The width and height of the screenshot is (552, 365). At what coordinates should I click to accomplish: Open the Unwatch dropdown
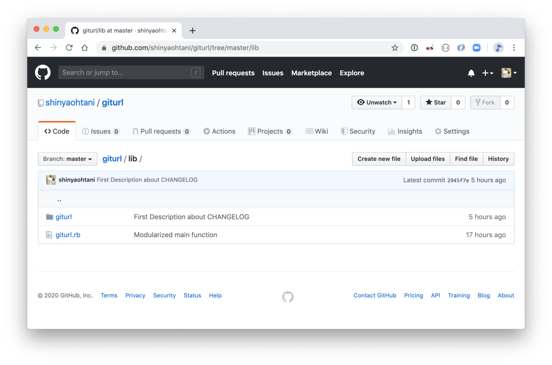tap(377, 103)
